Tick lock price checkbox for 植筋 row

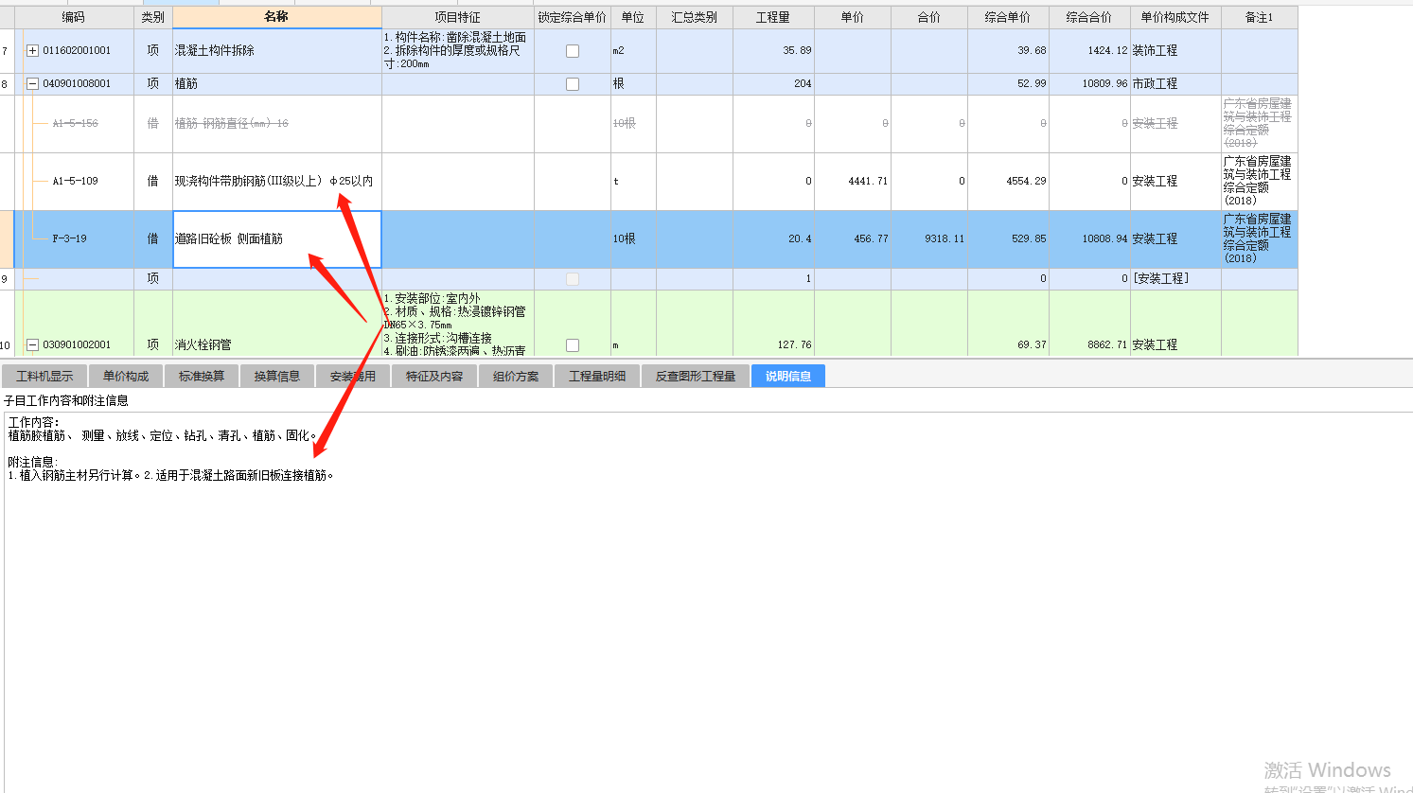click(x=573, y=84)
